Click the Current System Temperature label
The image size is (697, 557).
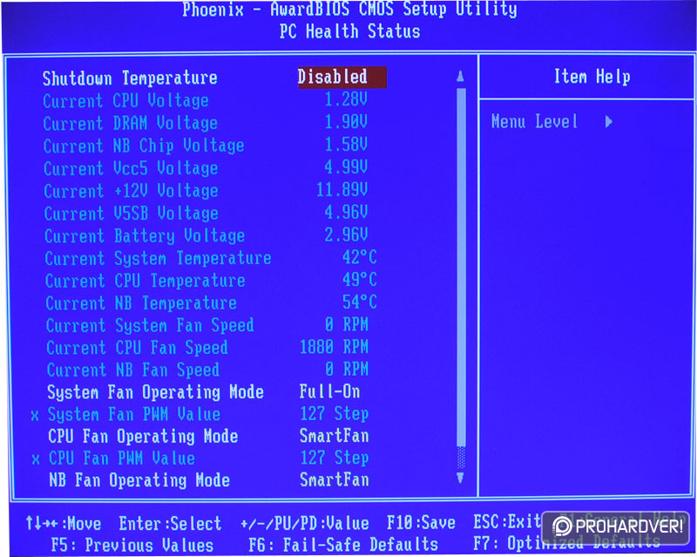pos(158,259)
